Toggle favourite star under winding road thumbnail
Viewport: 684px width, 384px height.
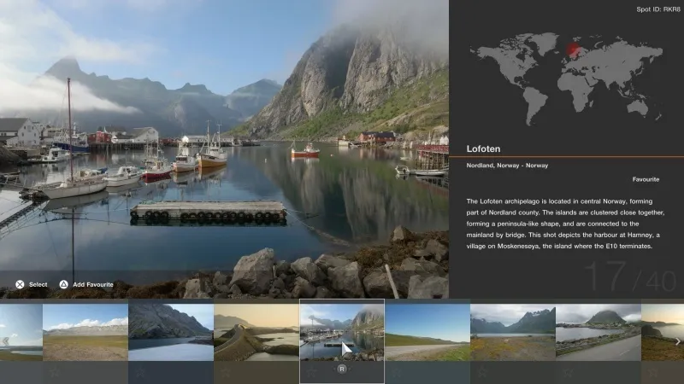tap(225, 371)
